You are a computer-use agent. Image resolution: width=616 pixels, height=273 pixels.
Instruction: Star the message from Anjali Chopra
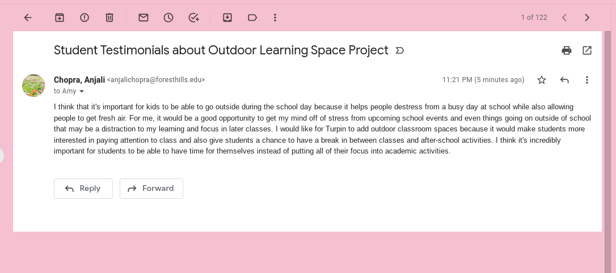pyautogui.click(x=542, y=80)
